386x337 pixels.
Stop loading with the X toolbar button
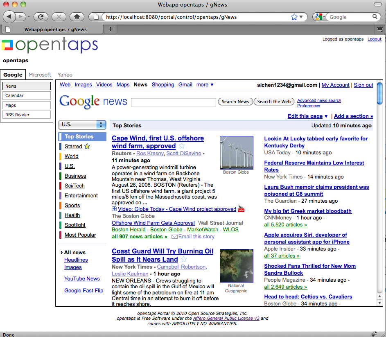(x=59, y=17)
